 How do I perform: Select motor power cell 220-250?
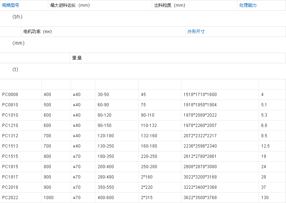[149, 156]
